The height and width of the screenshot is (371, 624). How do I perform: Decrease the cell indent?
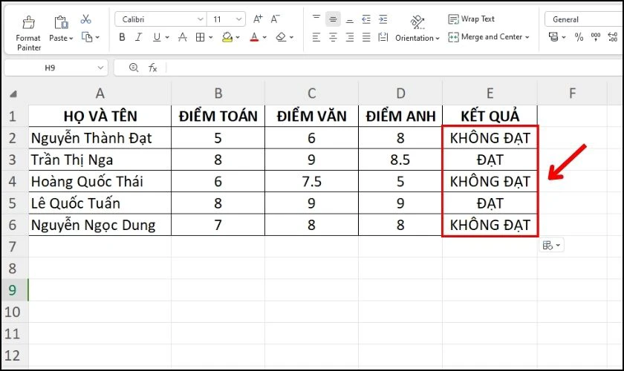tap(366, 19)
